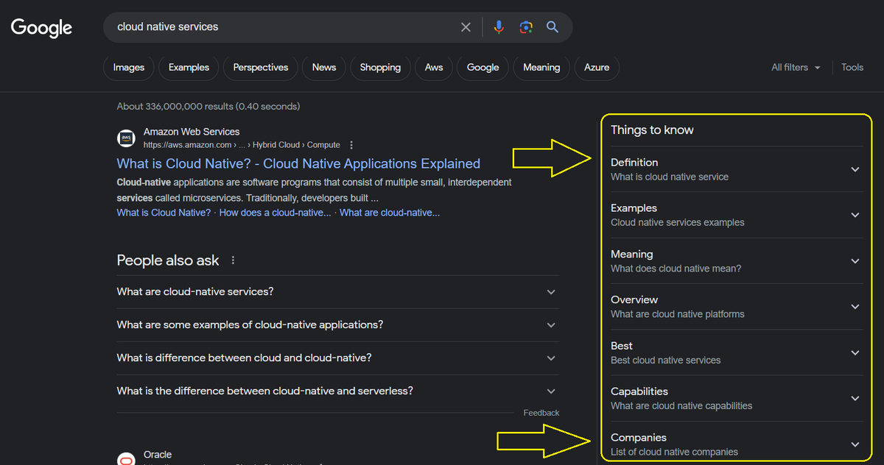Expand 'examples of cloud-native applications' question
The height and width of the screenshot is (465, 884).
[338, 325]
